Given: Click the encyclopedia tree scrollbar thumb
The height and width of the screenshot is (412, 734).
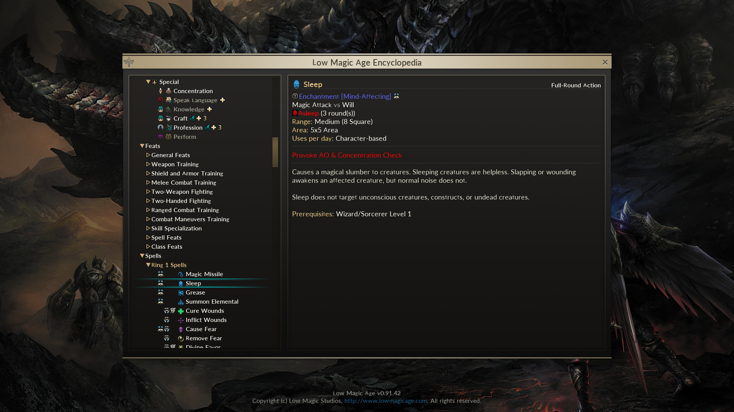Looking at the screenshot, I should (275, 152).
